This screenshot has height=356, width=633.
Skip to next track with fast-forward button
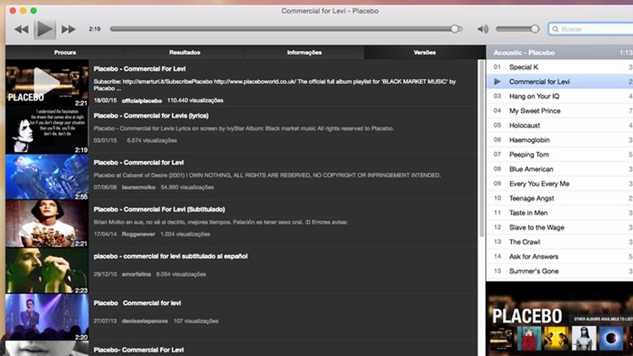tap(68, 29)
